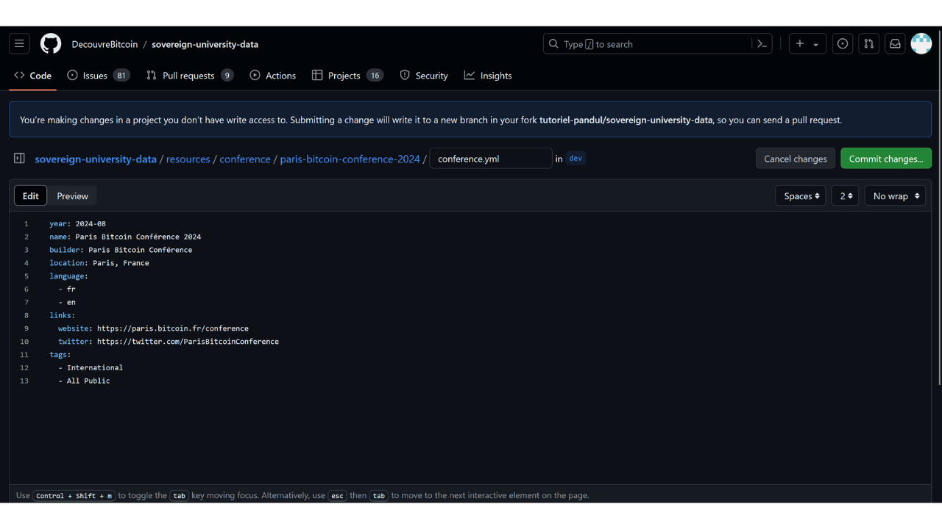Open the Issues tab
Viewport: 942px width, 529px height.
pyautogui.click(x=98, y=76)
